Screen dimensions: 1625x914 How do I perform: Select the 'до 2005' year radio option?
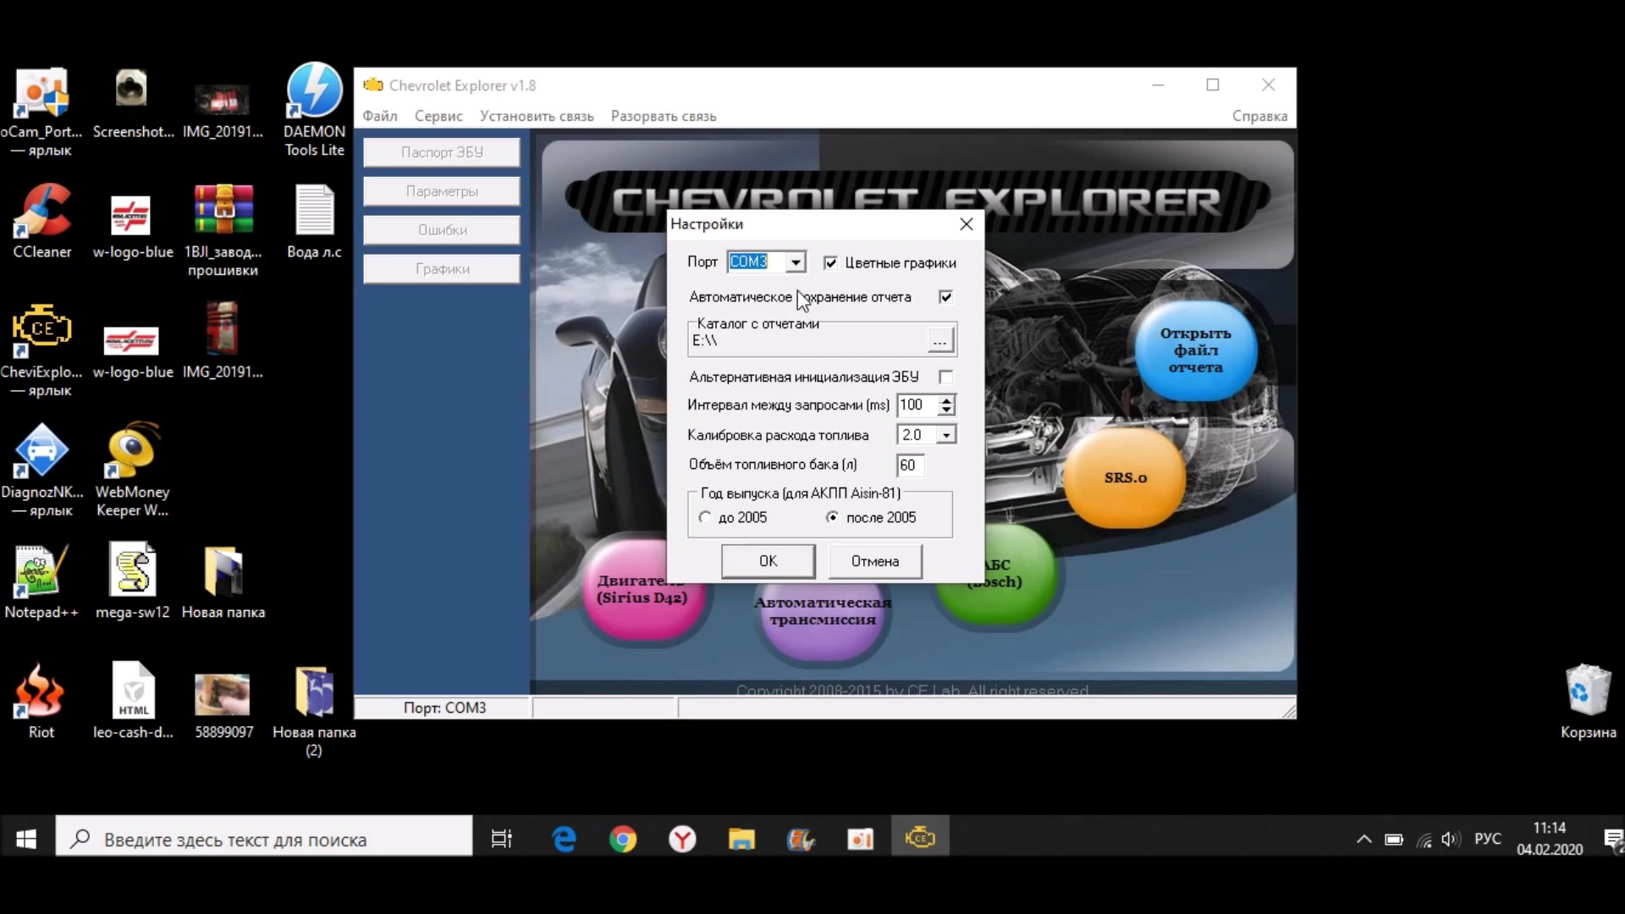pyautogui.click(x=705, y=517)
